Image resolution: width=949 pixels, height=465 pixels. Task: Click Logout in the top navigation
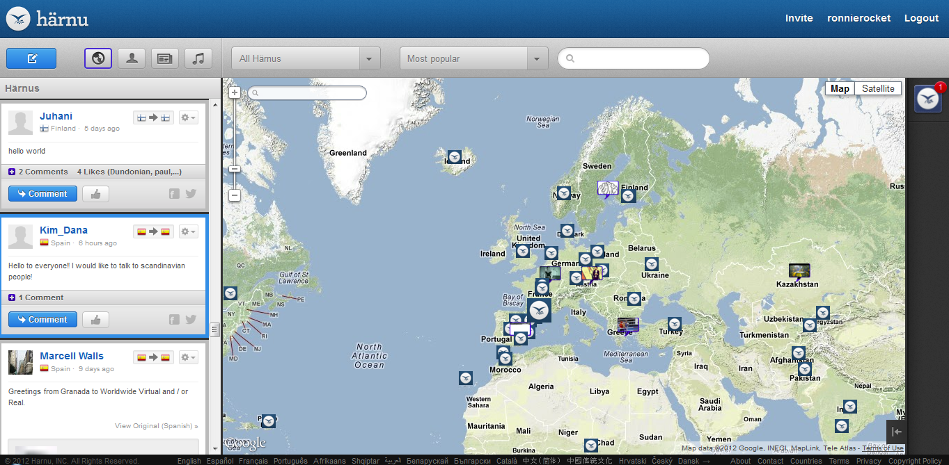(921, 18)
